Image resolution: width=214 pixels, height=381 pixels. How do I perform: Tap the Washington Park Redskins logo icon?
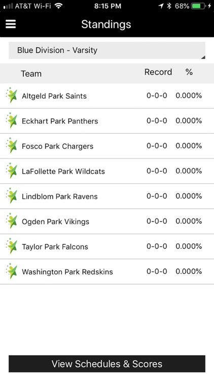12,271
